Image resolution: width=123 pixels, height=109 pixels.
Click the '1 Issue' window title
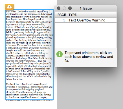pos(86,8)
